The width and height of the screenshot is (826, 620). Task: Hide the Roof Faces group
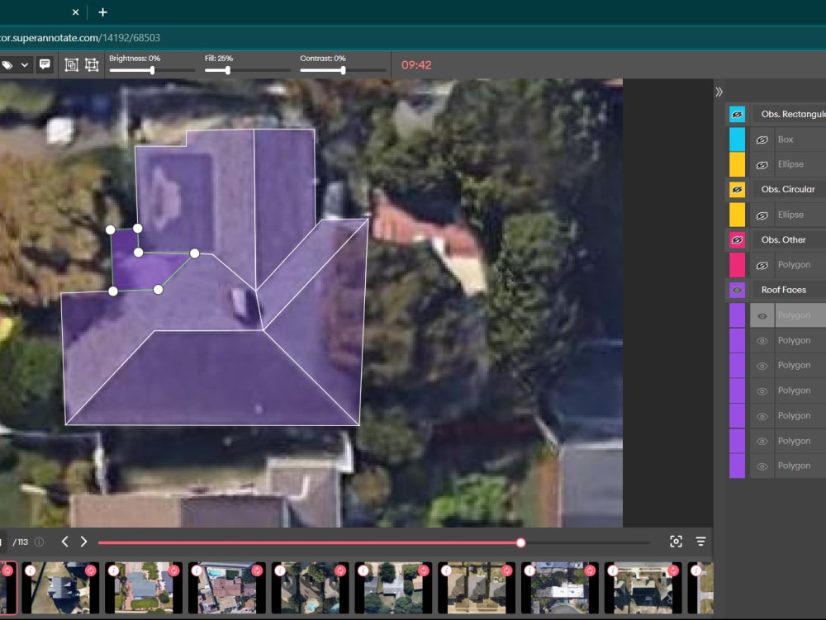click(736, 290)
